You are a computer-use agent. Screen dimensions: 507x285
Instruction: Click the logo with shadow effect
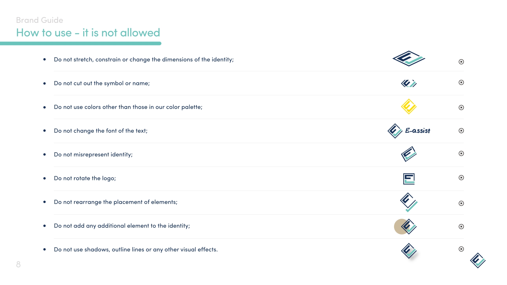[409, 251]
